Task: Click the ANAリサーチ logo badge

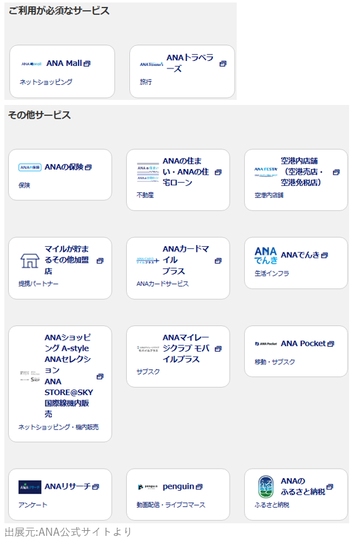Action: [x=30, y=487]
